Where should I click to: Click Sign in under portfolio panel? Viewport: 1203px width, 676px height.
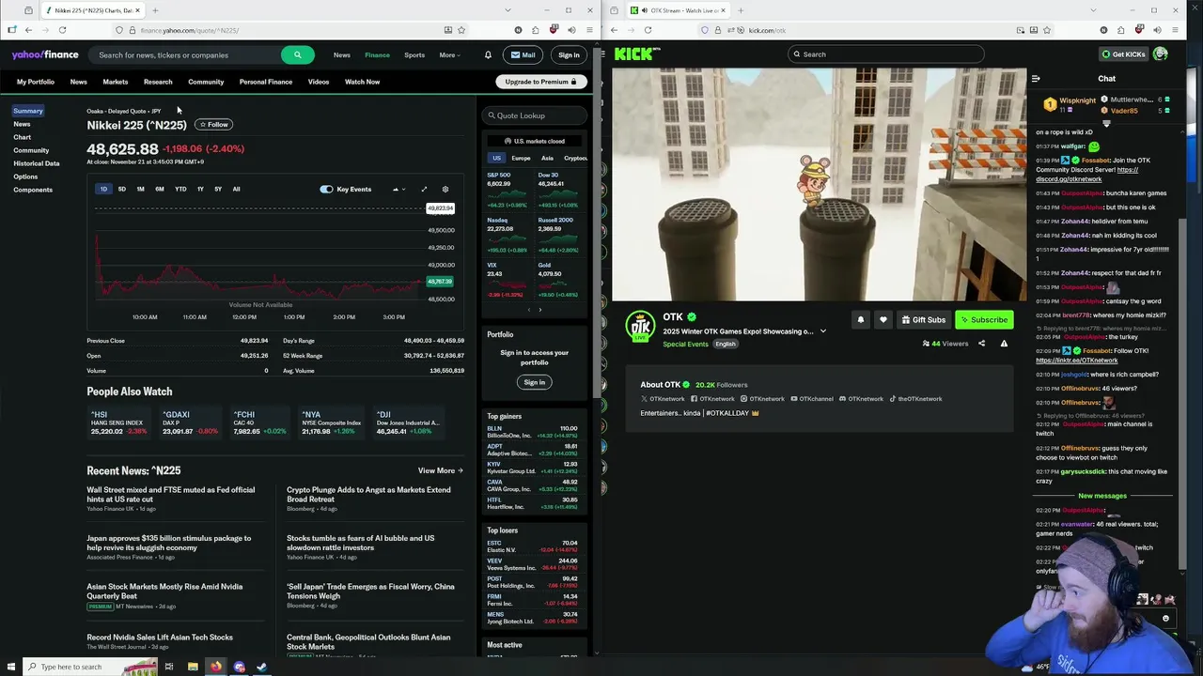(534, 382)
